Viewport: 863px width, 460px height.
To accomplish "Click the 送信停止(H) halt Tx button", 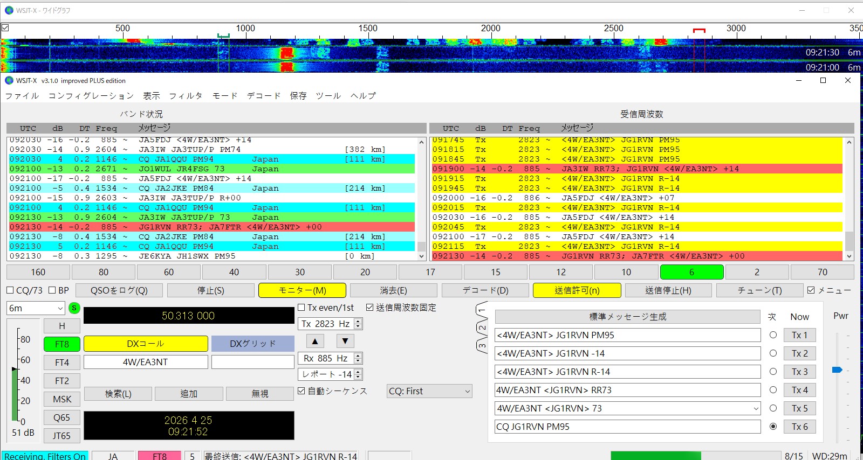I will pyautogui.click(x=668, y=290).
